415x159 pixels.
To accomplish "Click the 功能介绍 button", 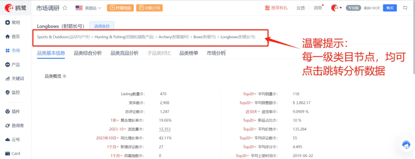I will pos(149,8).
